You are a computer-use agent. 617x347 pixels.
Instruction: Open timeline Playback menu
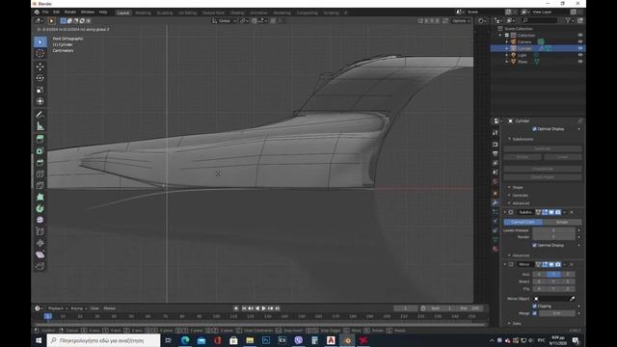58,308
